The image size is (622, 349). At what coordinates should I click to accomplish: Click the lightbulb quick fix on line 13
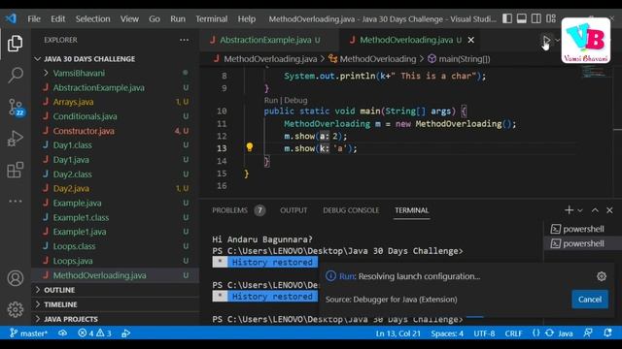point(250,147)
